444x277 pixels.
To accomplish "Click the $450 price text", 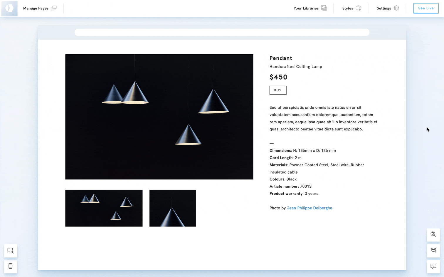I will (x=278, y=77).
